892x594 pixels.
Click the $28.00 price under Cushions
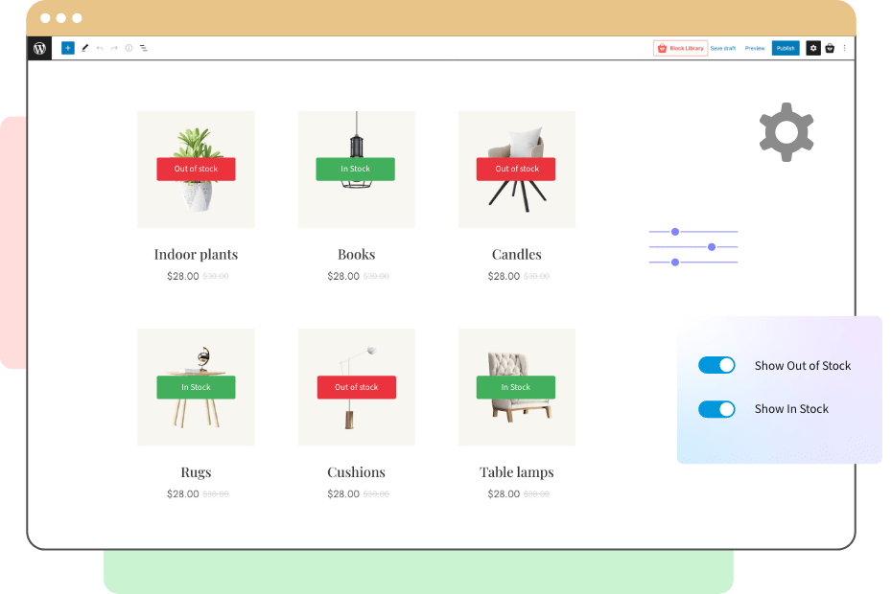pyautogui.click(x=343, y=494)
